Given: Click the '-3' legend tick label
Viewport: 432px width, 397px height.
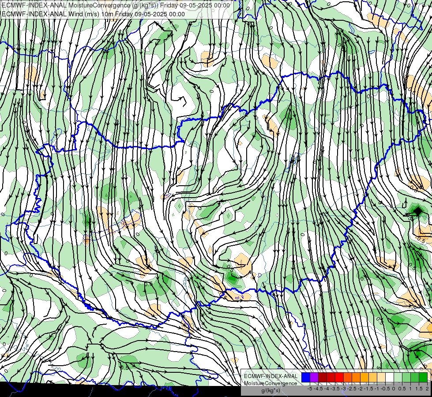Looking at the screenshot, I should 344,389.
